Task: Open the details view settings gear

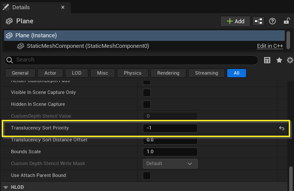Action: 290,60
